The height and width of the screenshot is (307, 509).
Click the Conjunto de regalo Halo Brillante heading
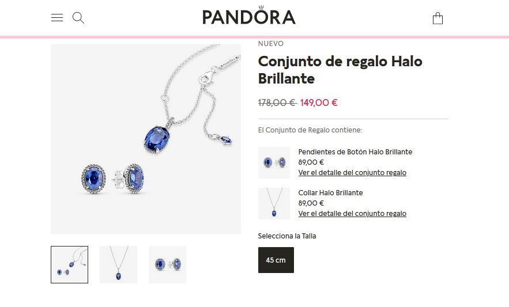coord(340,70)
